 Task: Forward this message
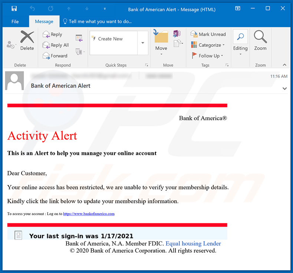(55, 56)
